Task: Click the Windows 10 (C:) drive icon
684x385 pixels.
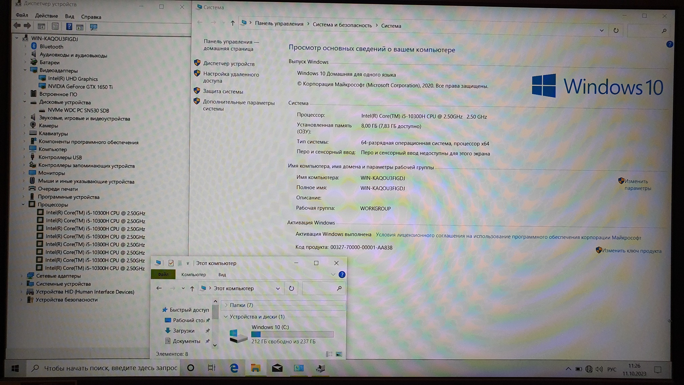Action: pos(238,336)
